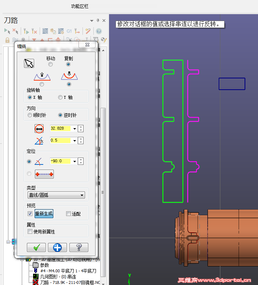The image size is (258, 285).
Task: Pin the 刀路 panel
Action: pyautogui.click(x=98, y=20)
